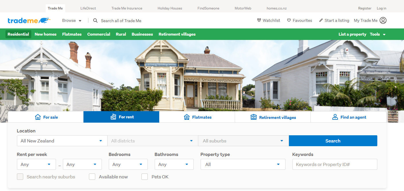This screenshot has width=404, height=191.
Task: Click the Trade Me kiwi logo
Action: click(x=29, y=20)
